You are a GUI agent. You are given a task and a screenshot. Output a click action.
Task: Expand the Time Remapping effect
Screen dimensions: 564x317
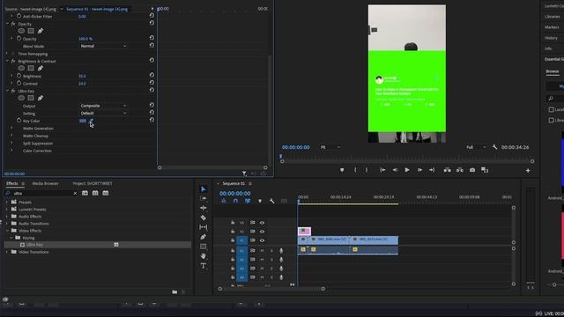(x=7, y=54)
